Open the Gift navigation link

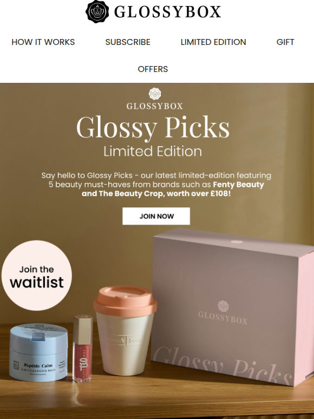285,42
